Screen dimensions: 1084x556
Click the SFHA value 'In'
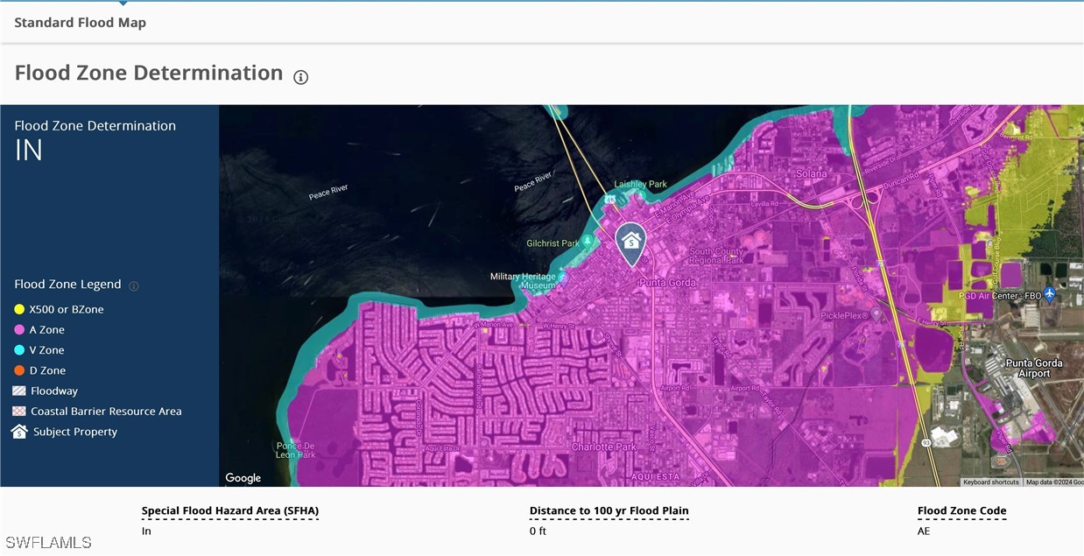click(x=146, y=531)
